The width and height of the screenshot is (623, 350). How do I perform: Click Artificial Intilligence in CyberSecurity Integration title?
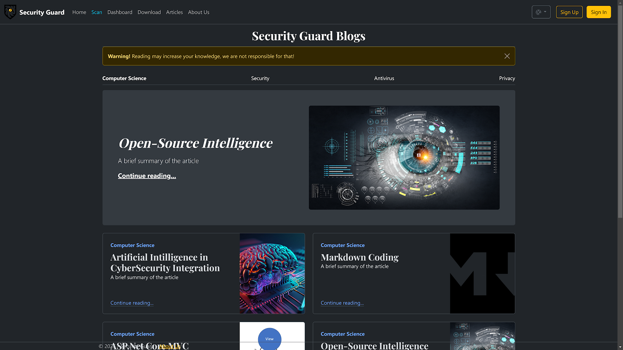[x=165, y=262]
